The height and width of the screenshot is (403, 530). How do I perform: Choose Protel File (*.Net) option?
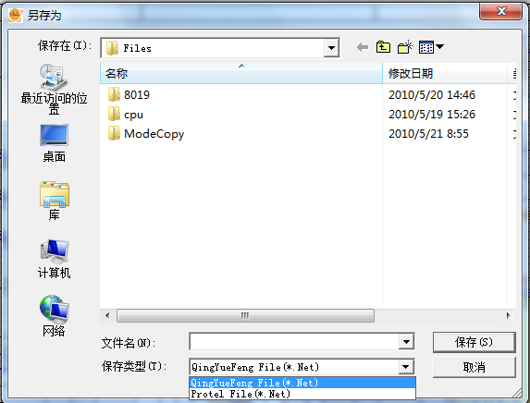pos(302,394)
